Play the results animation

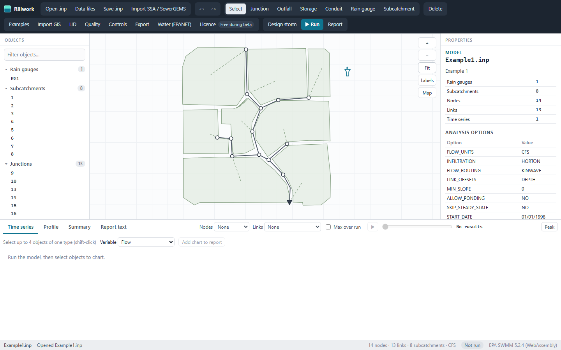(x=373, y=227)
